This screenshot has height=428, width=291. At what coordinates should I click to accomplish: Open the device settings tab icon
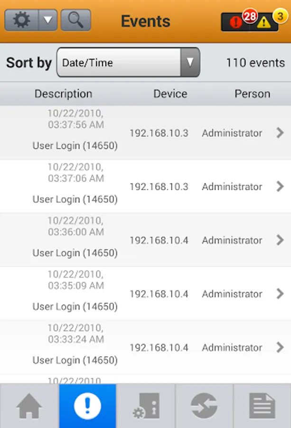tap(146, 407)
